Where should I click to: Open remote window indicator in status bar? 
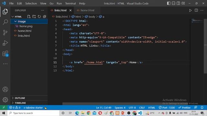point(4,107)
